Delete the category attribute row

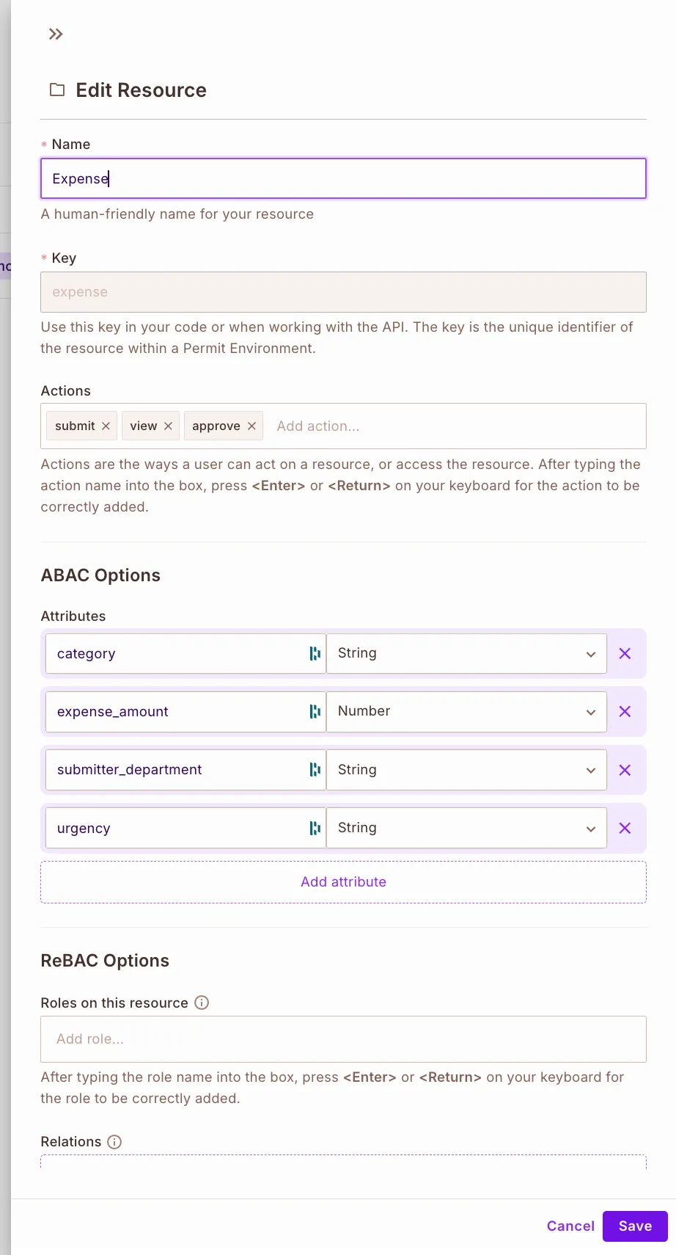pos(625,653)
